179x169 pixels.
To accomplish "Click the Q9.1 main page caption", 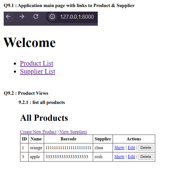I will tap(69, 6).
